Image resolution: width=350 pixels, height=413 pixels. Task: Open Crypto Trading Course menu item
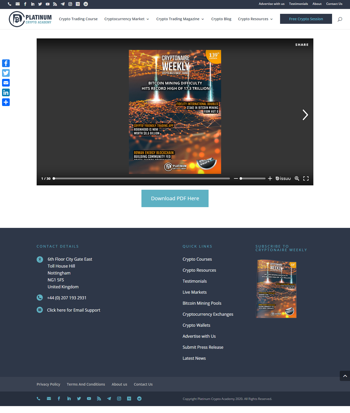coord(78,19)
